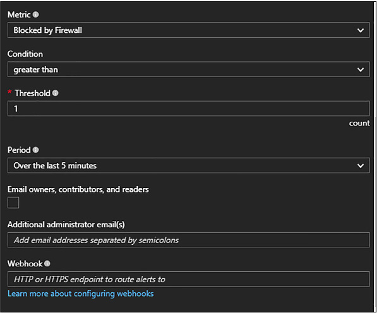Click the 'Email owners, contributors, and readers' label
This screenshot has width=377, height=313.
pos(78,189)
